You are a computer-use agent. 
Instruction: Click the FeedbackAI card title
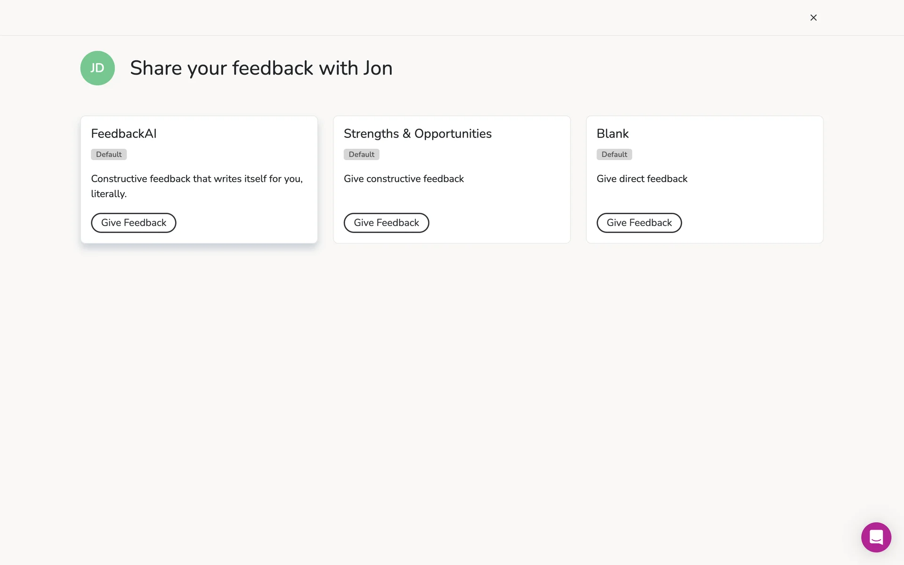[124, 134]
